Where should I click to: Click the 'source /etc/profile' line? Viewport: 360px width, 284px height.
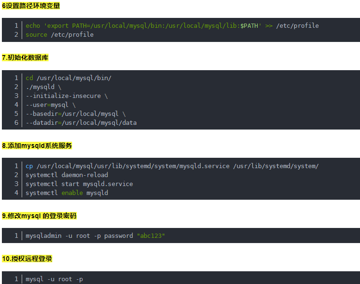coord(59,35)
